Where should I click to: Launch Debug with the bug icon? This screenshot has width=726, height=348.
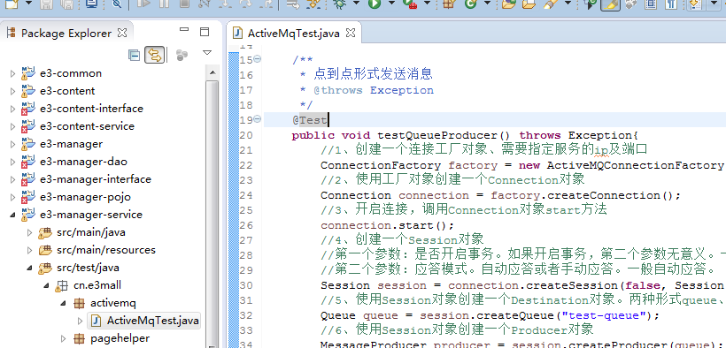[339, 4]
